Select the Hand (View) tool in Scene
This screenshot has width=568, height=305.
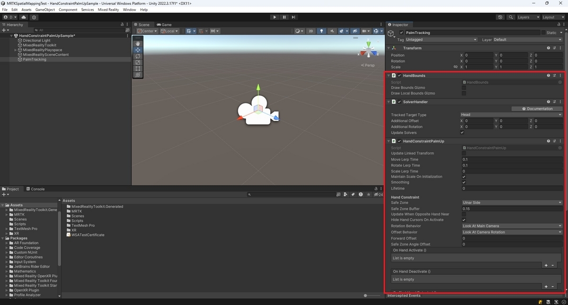138,44
